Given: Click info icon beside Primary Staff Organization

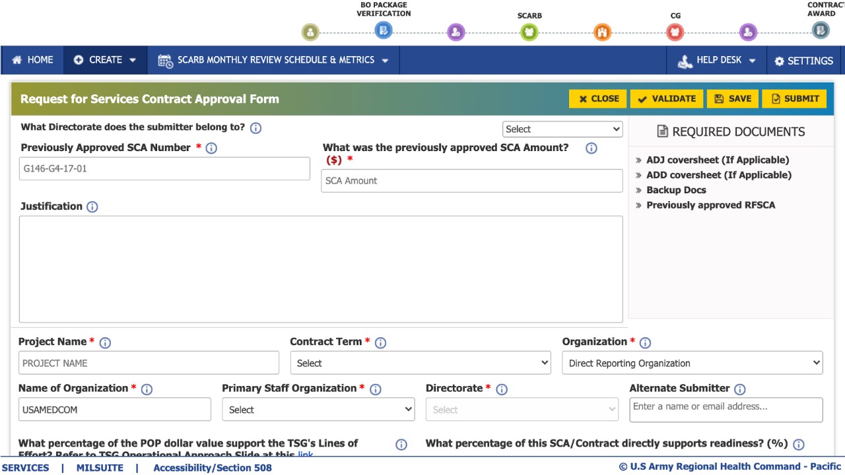Looking at the screenshot, I should pyautogui.click(x=376, y=389).
